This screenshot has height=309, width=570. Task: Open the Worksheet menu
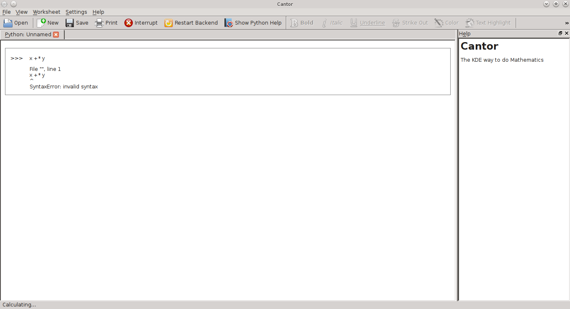coord(46,12)
